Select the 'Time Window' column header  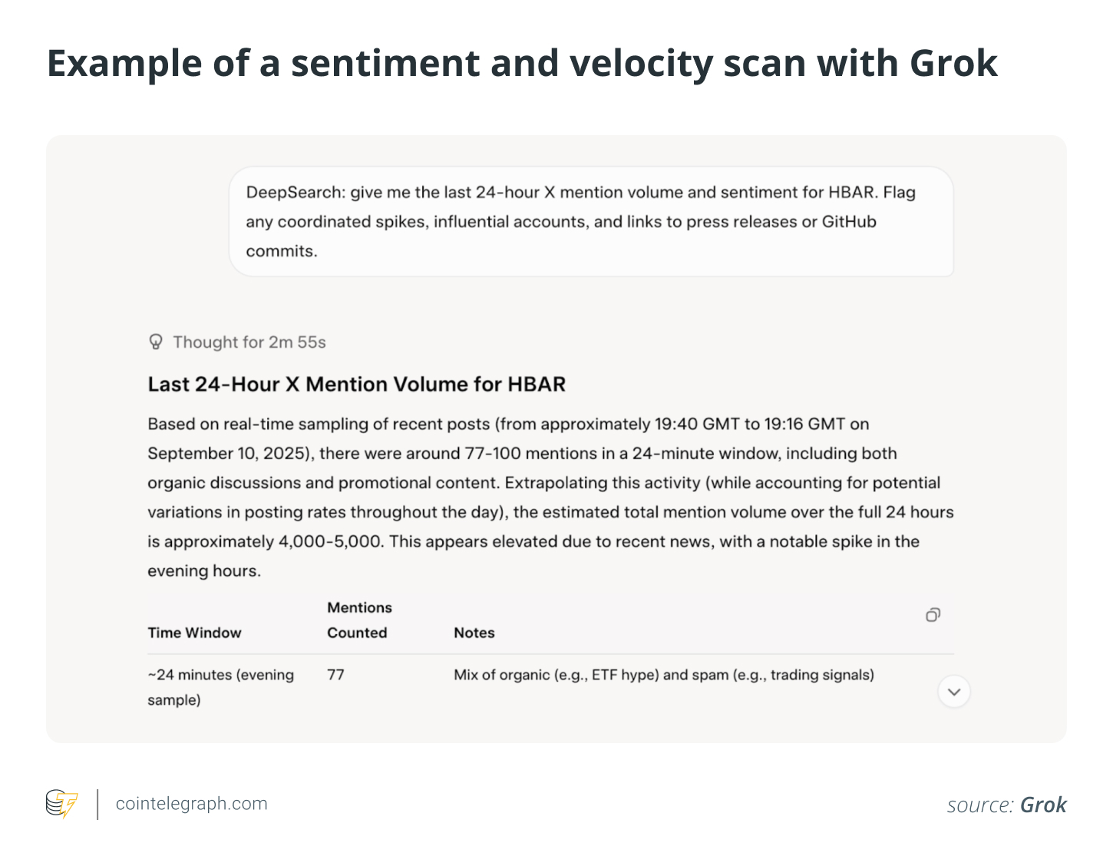click(194, 632)
